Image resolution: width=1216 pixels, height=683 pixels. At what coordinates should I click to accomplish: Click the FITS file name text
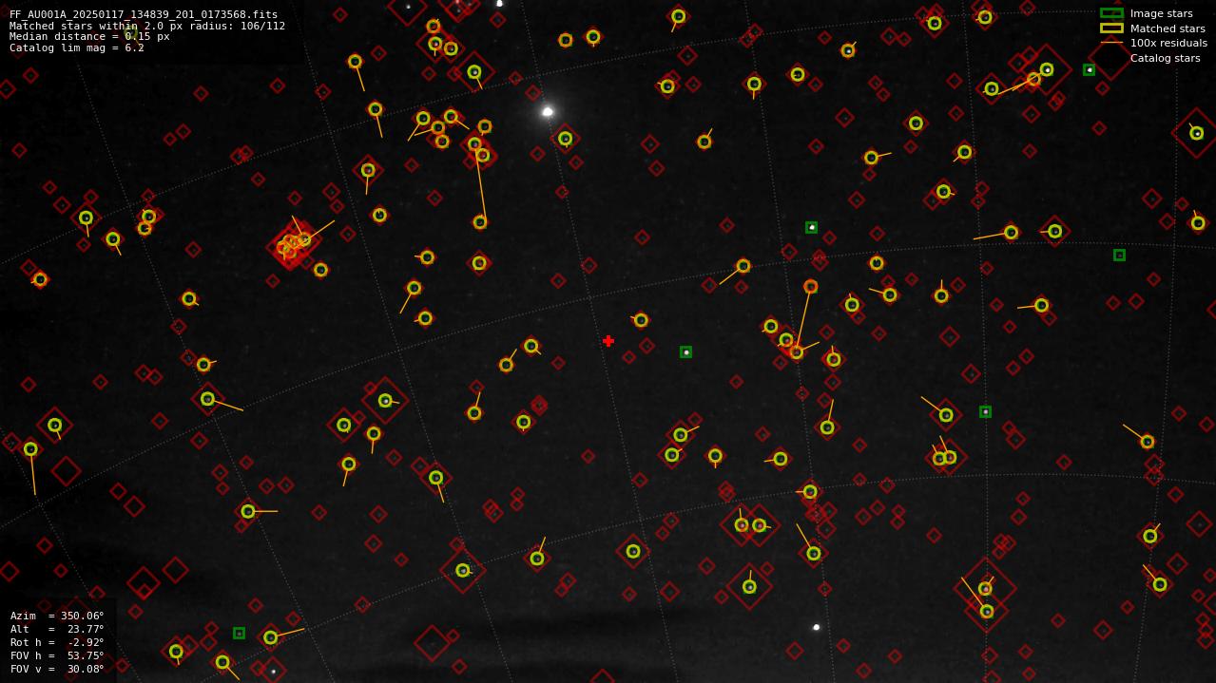[144, 15]
